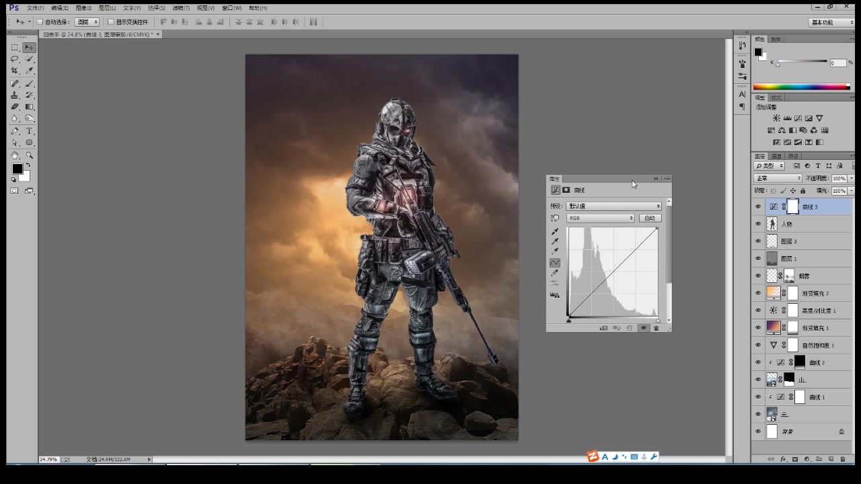
Task: Expand the opacity 不透明度 slider arrow
Action: 852,179
